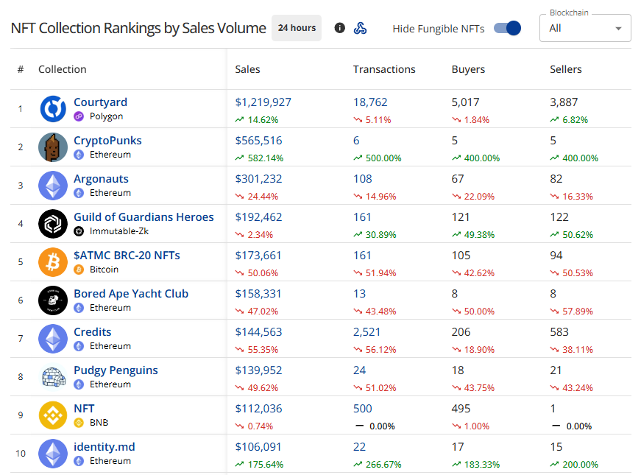Image resolution: width=641 pixels, height=475 pixels.
Task: Sort by the Transactions column header
Action: (x=384, y=69)
